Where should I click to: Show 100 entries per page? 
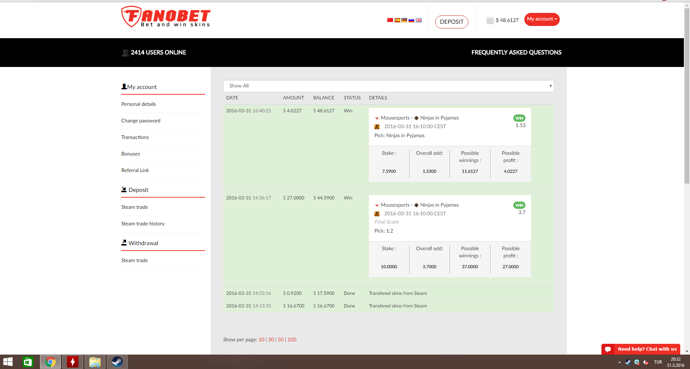(x=292, y=339)
